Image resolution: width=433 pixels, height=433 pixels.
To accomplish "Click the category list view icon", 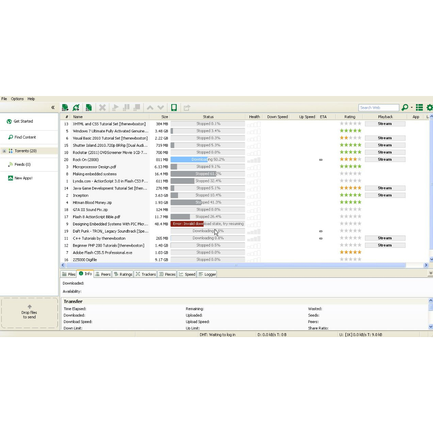I will pyautogui.click(x=419, y=108).
